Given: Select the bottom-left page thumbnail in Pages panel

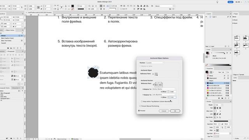Looking at the screenshot, I should click(x=237, y=52).
